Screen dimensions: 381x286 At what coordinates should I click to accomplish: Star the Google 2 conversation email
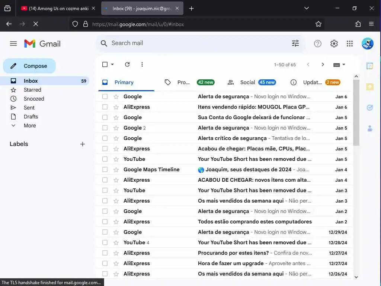(x=116, y=128)
